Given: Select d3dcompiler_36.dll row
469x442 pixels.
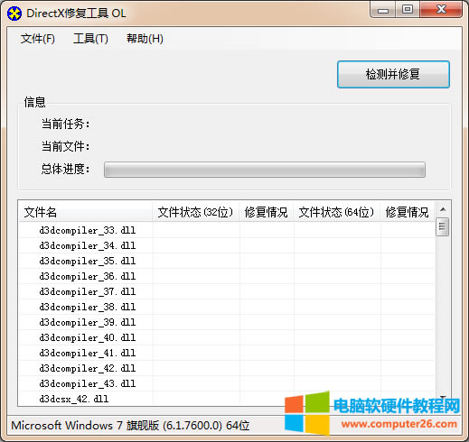Looking at the screenshot, I should click(227, 276).
